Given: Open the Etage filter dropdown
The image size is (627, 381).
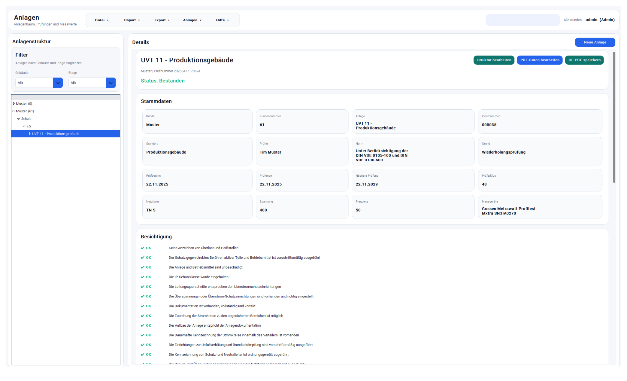Looking at the screenshot, I should click(x=111, y=83).
